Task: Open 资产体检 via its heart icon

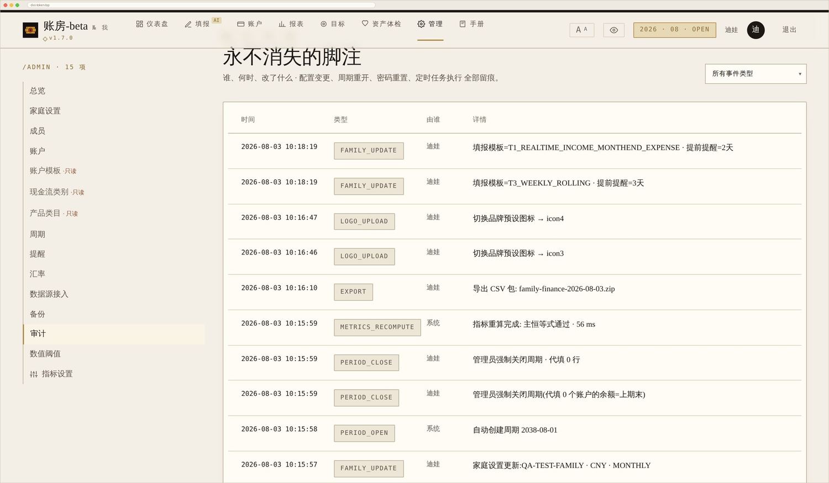Action: [365, 24]
